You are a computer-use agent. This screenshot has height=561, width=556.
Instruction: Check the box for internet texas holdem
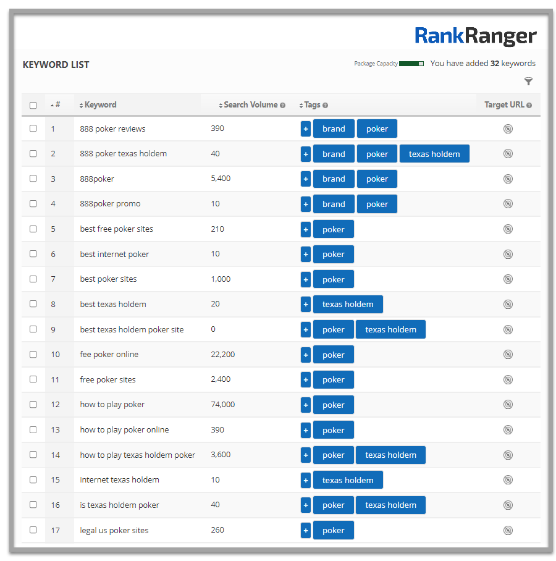point(33,479)
